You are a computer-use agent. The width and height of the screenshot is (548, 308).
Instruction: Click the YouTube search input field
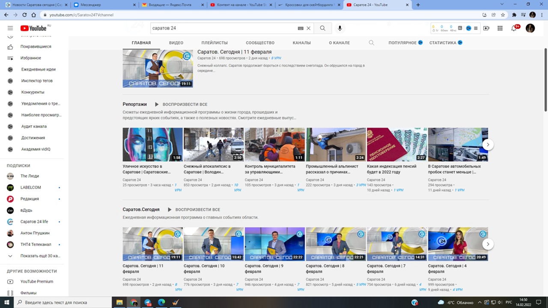click(x=223, y=28)
